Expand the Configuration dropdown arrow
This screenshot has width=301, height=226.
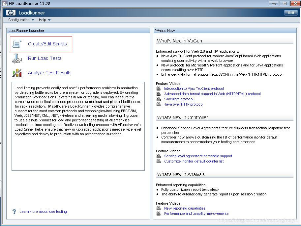coord(33,20)
